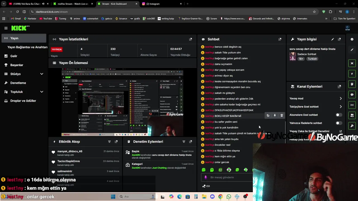Open the Tüm Yer İşaretleri folder
The width and height of the screenshot is (358, 201).
coord(345,19)
